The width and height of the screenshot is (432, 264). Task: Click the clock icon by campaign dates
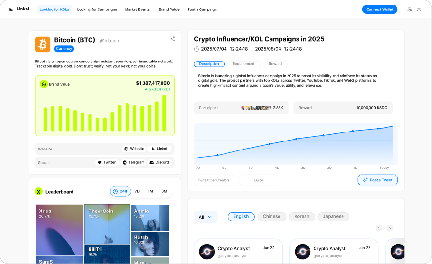click(197, 49)
